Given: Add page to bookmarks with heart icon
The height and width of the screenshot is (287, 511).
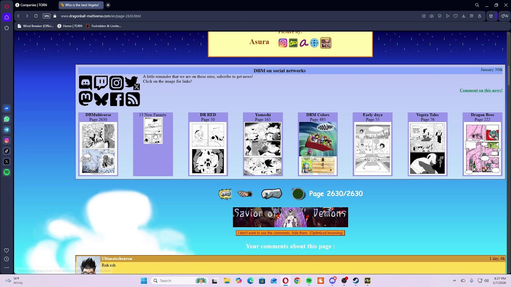Looking at the screenshot, I should [456, 16].
